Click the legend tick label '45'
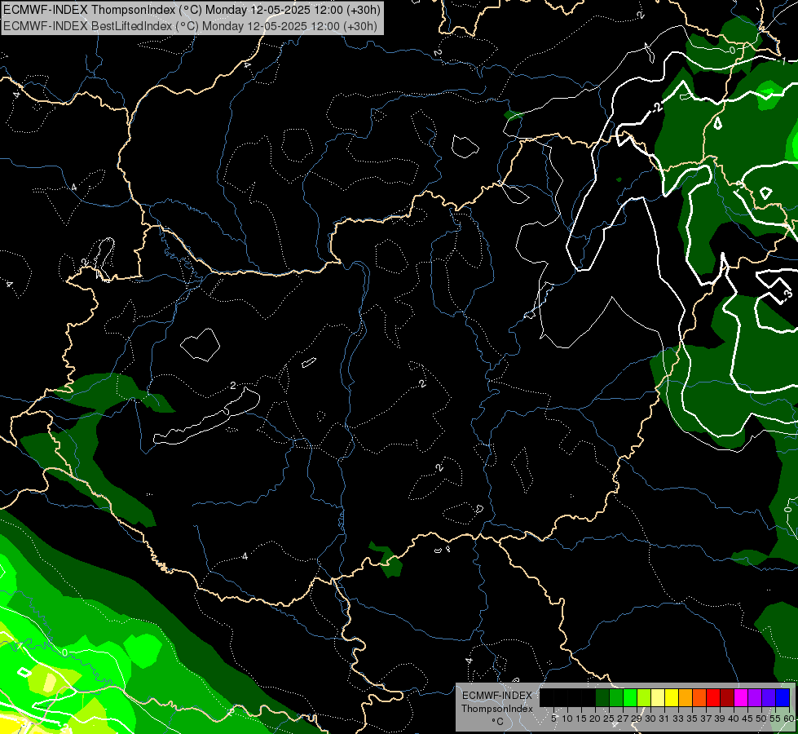798x734 pixels. pos(747,719)
